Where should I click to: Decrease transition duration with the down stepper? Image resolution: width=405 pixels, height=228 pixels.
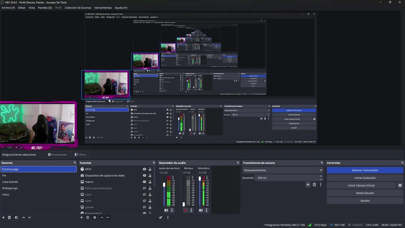[x=321, y=180]
